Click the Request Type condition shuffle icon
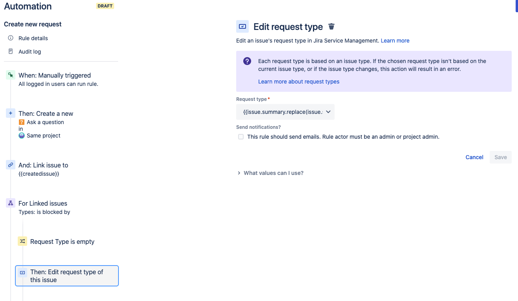This screenshot has width=518, height=301. 22,241
